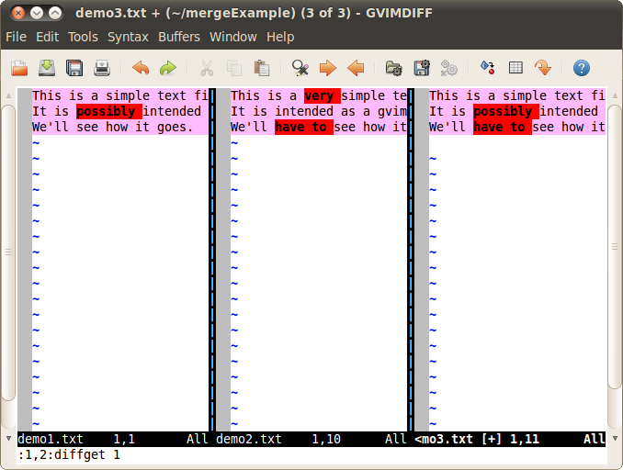The width and height of the screenshot is (623, 470).
Task: Click the Copy icon in toolbar
Action: pyautogui.click(x=234, y=68)
